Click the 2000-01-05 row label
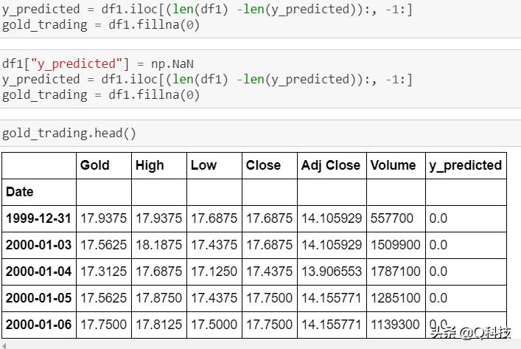This screenshot has height=349, width=521. click(x=38, y=298)
